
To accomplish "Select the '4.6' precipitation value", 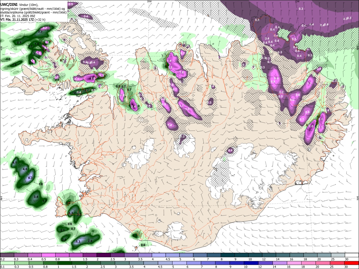I will click(25, 169).
